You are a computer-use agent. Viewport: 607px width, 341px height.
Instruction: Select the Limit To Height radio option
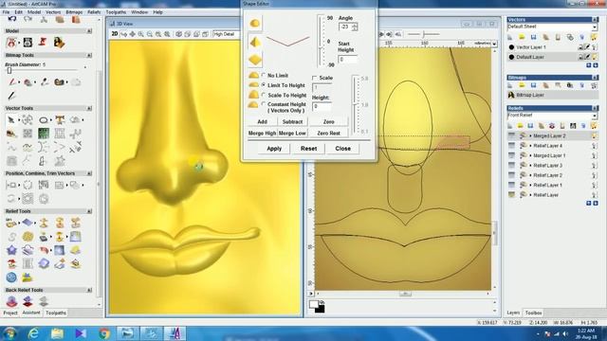(264, 85)
